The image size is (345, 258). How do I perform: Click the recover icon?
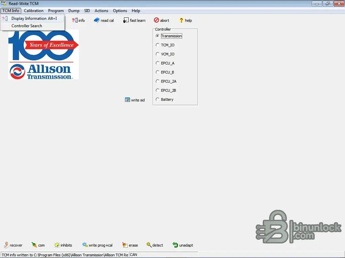point(6,245)
